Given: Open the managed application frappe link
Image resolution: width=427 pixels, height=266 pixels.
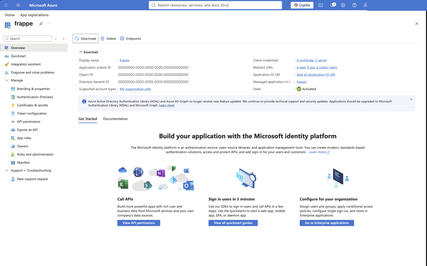Looking at the screenshot, I should pos(301,82).
